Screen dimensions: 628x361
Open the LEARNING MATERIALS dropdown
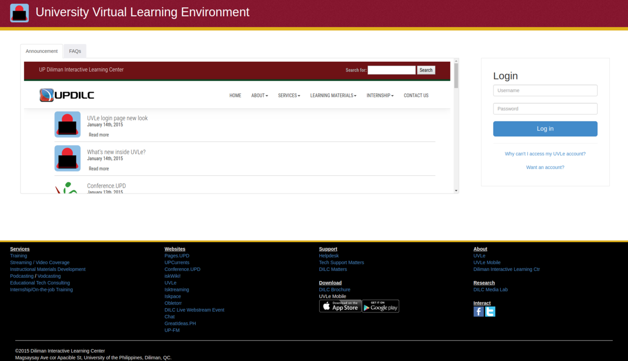pos(333,96)
